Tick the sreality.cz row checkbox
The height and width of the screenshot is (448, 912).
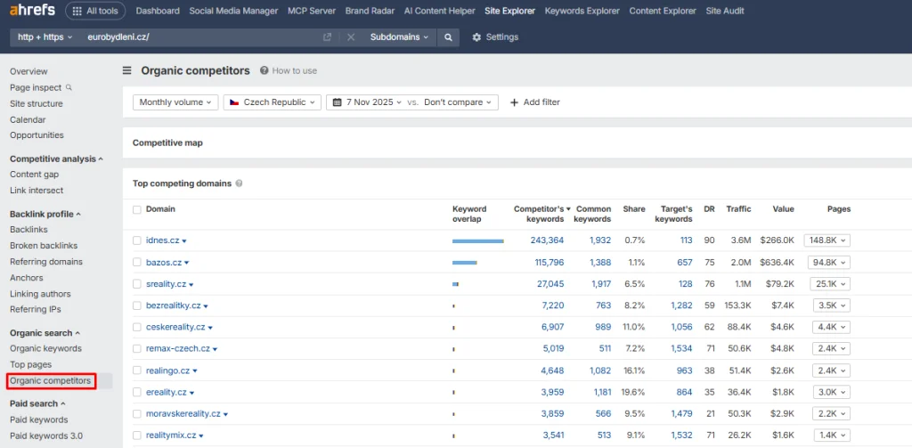coord(136,284)
